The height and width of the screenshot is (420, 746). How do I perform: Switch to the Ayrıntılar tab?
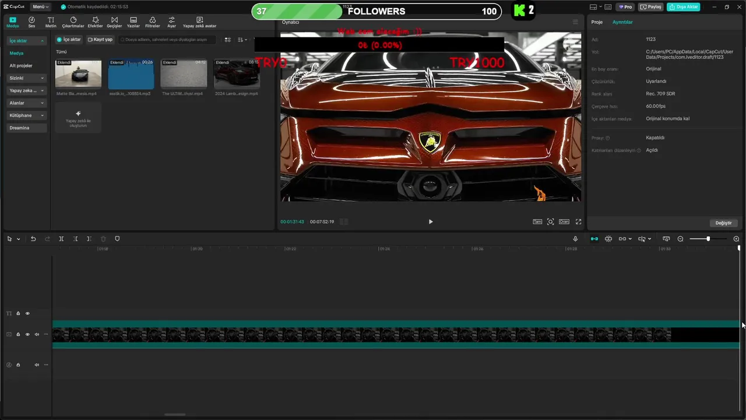click(x=622, y=22)
